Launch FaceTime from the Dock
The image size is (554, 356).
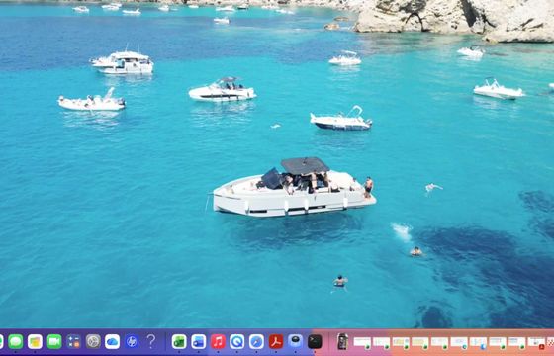(x=54, y=342)
